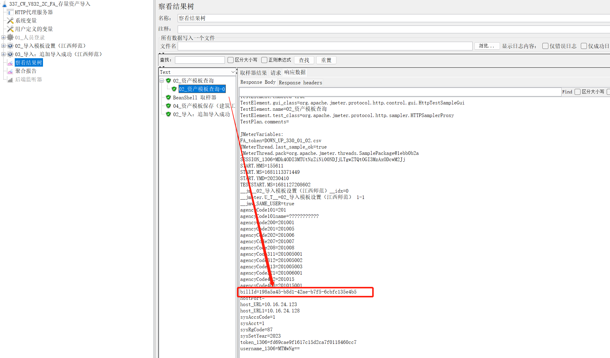Viewport: 610px width, 358px height.
Task: Click the 后端监听器 icon
Action: pos(10,80)
